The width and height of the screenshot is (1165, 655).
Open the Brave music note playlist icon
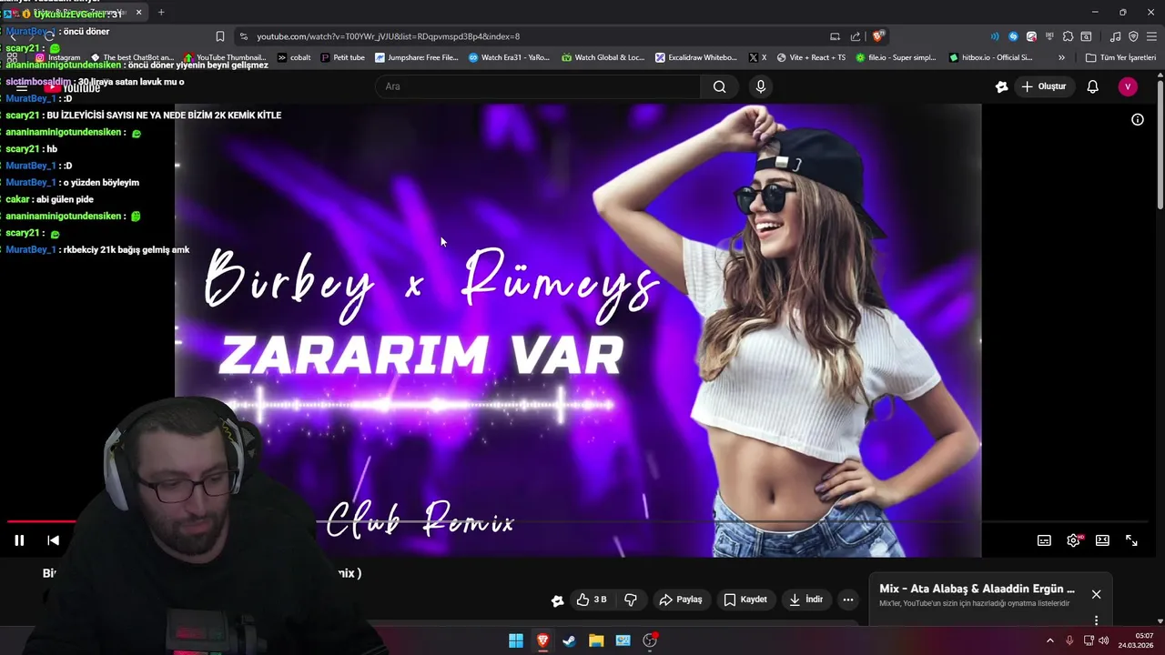(x=1115, y=36)
